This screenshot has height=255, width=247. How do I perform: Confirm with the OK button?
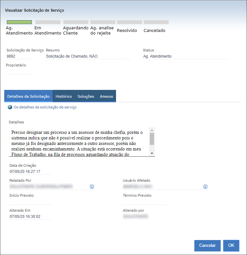[231, 246]
